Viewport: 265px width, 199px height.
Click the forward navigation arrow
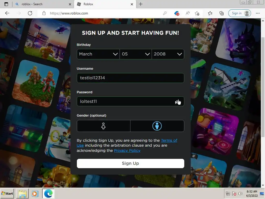pyautogui.click(x=19, y=13)
